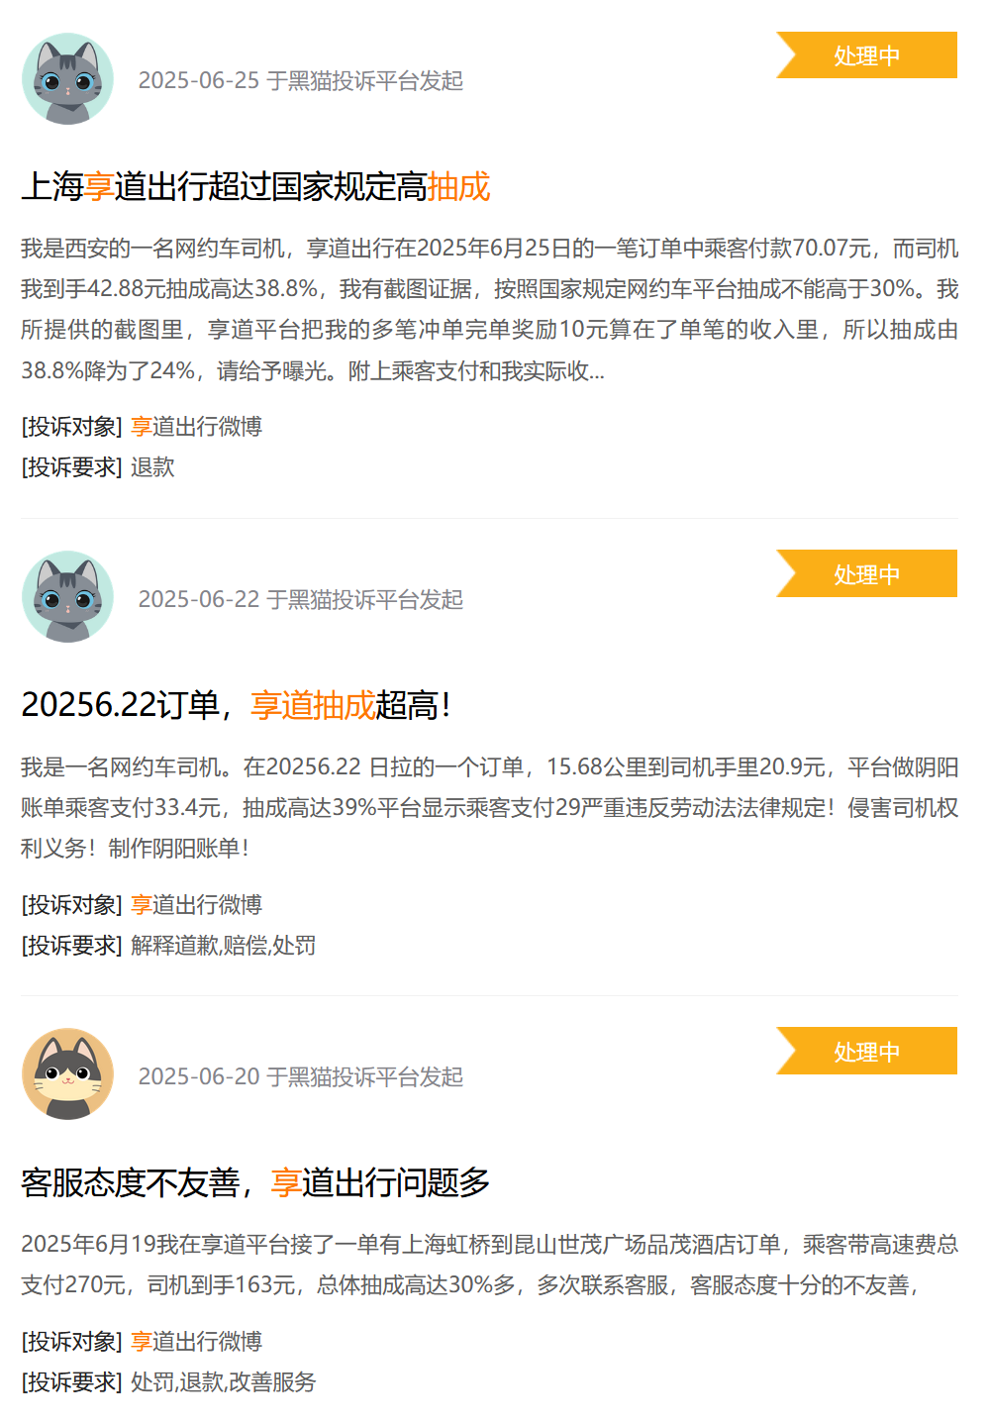Click the 2025-06-20 于黑猫投诉平台发起 date text
This screenshot has width=989, height=1425.
click(x=301, y=1076)
